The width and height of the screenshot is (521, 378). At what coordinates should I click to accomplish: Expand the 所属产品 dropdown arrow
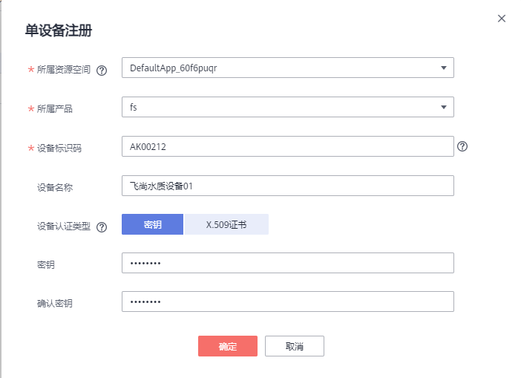[x=444, y=108]
